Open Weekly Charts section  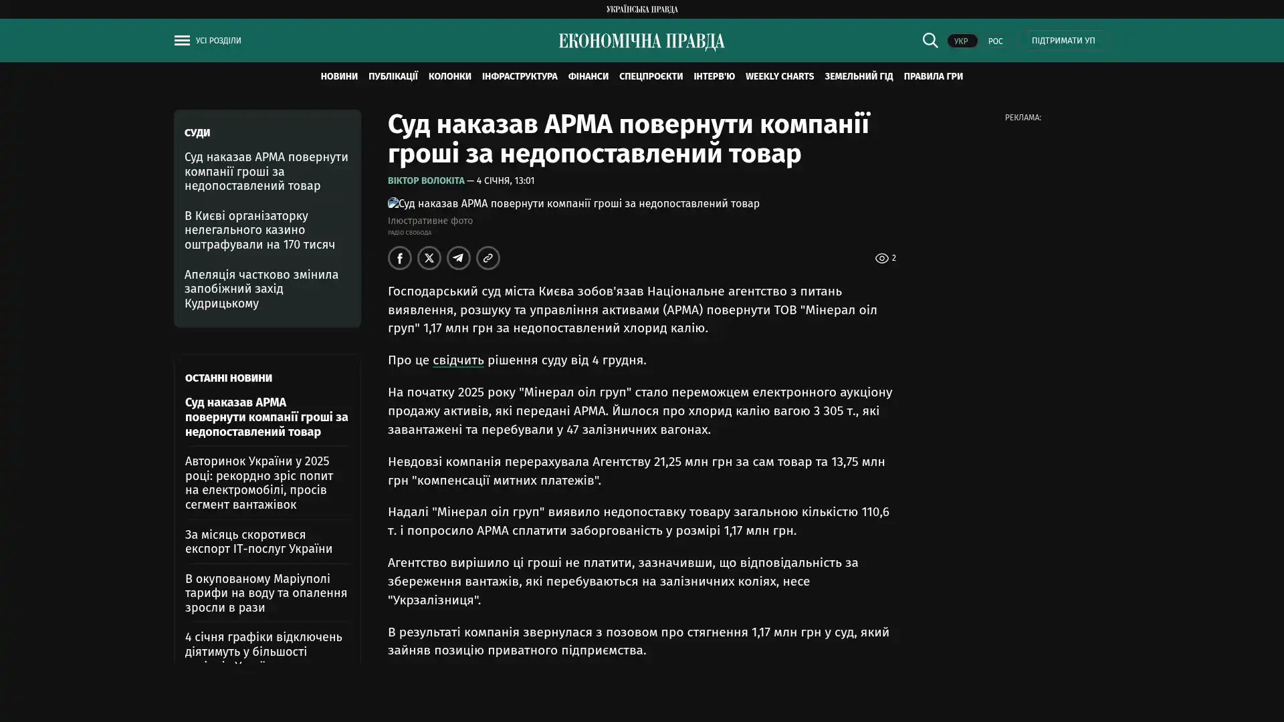779,76
